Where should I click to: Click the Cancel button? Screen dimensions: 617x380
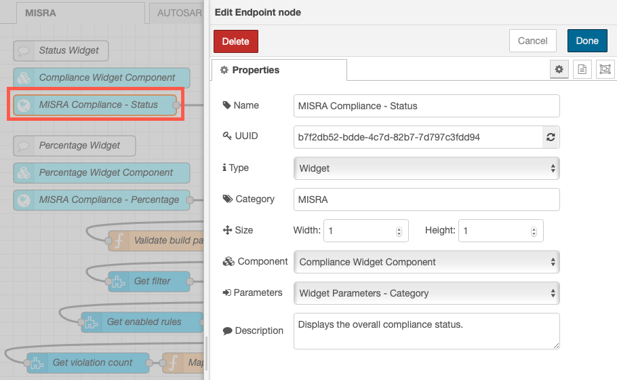(532, 41)
